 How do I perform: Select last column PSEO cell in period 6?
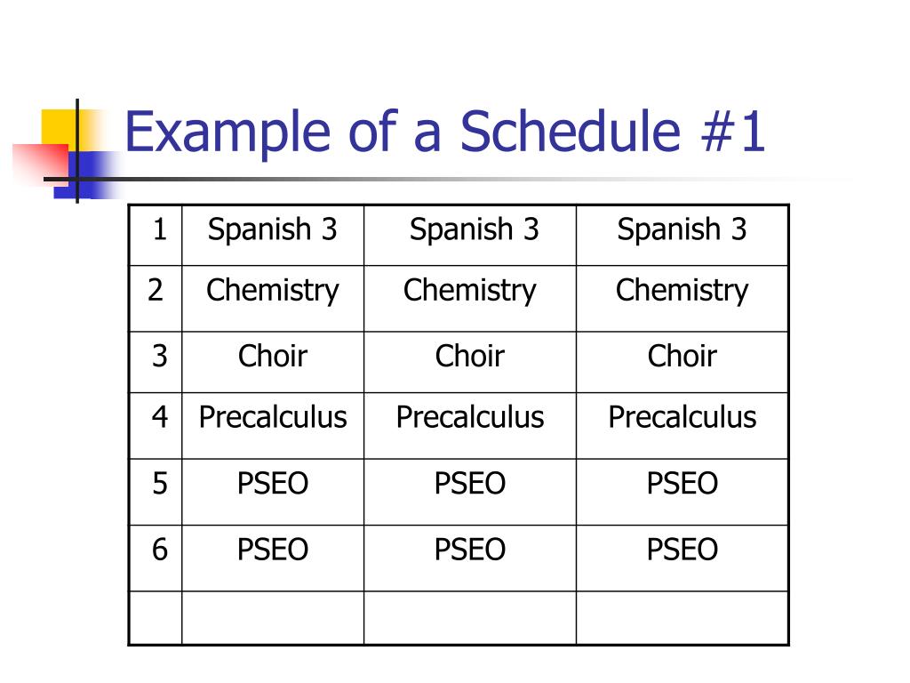tap(682, 558)
